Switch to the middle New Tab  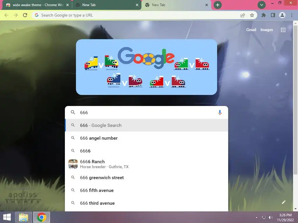click(107, 5)
